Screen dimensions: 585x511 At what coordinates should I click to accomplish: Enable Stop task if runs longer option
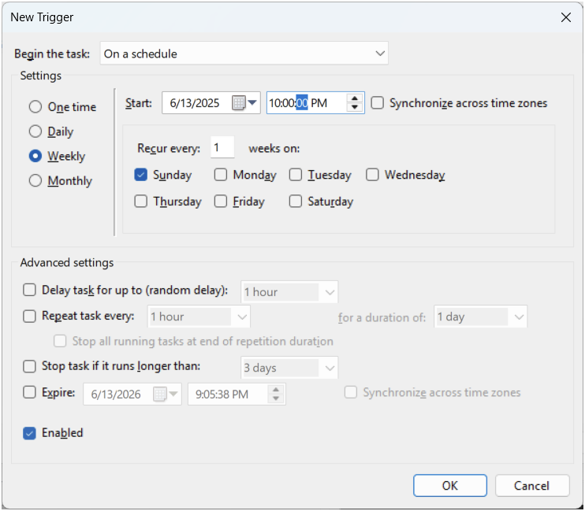(x=29, y=366)
